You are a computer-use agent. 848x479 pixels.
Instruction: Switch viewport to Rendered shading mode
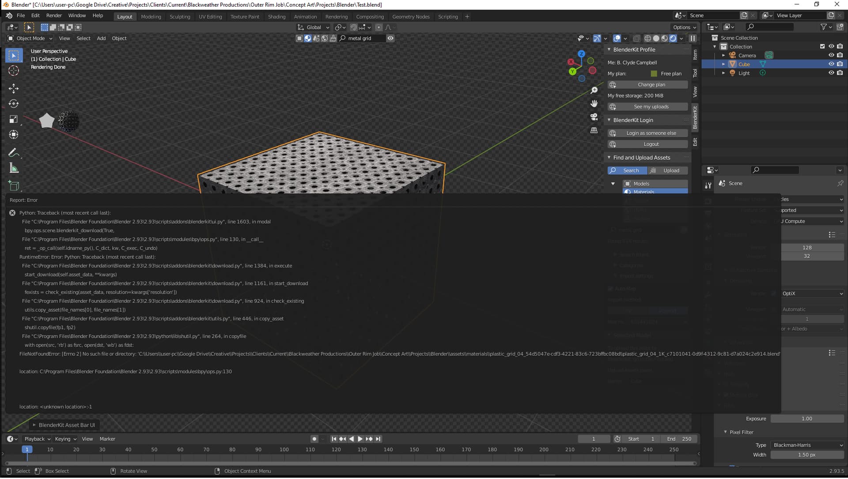[673, 38]
